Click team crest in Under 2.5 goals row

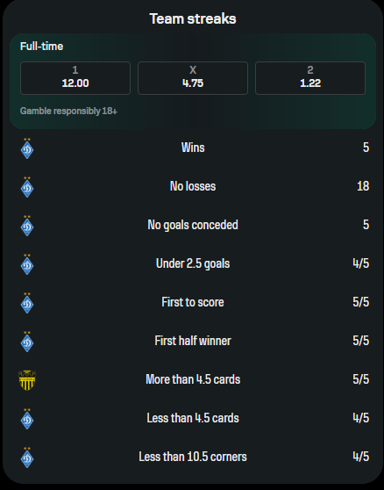27,264
